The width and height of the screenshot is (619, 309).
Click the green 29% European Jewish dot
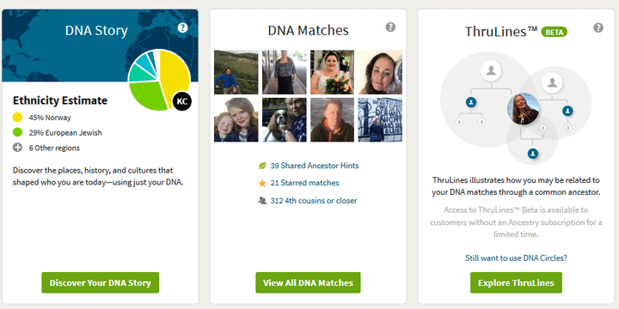[17, 132]
